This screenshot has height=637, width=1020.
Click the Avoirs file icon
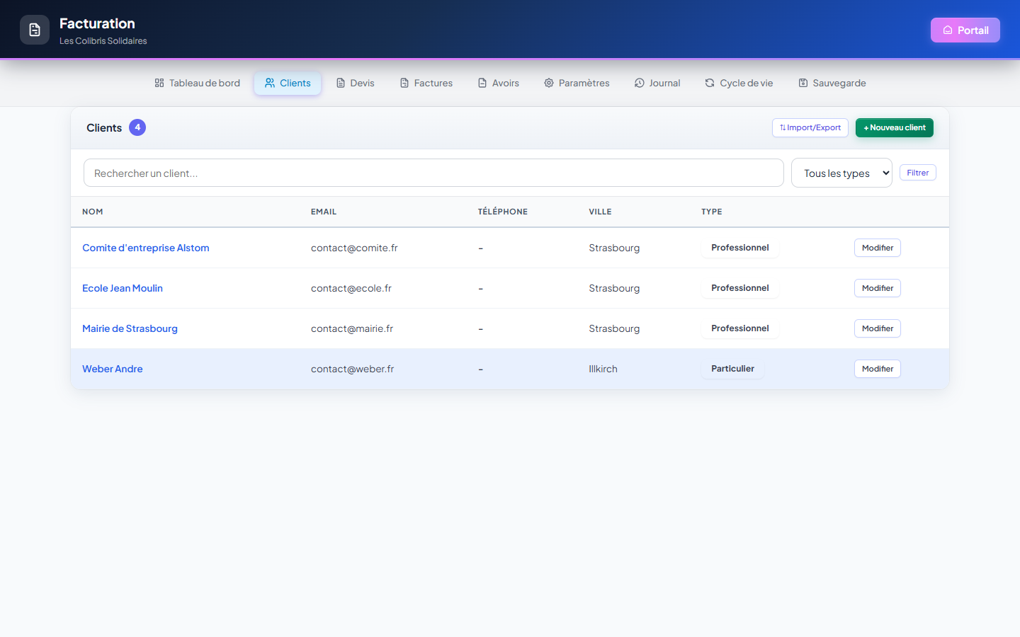(x=482, y=83)
